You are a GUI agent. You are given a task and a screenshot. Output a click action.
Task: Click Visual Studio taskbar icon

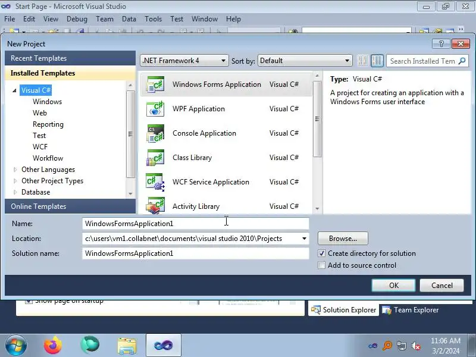[x=163, y=345]
